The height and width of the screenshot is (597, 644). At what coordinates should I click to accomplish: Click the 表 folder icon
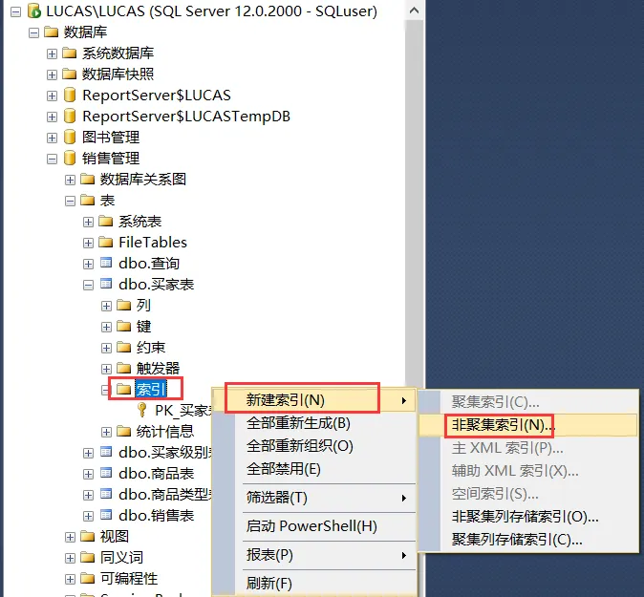pyautogui.click(x=88, y=201)
